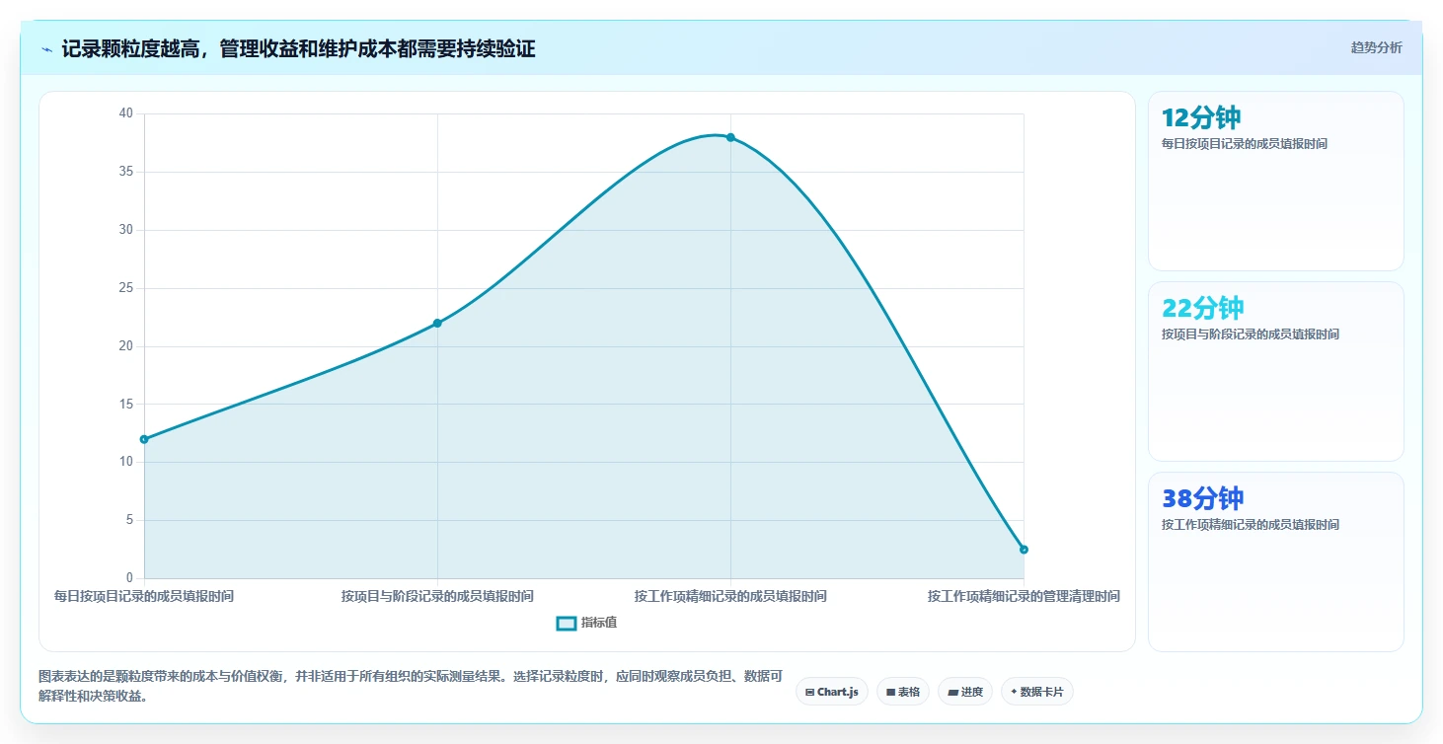Click card caption 每日按项目记录的成员填报时间
Screen dimensions: 1443x744
point(1245,144)
